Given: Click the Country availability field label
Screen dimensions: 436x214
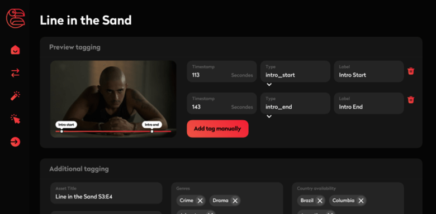Looking at the screenshot, I should [316, 188].
